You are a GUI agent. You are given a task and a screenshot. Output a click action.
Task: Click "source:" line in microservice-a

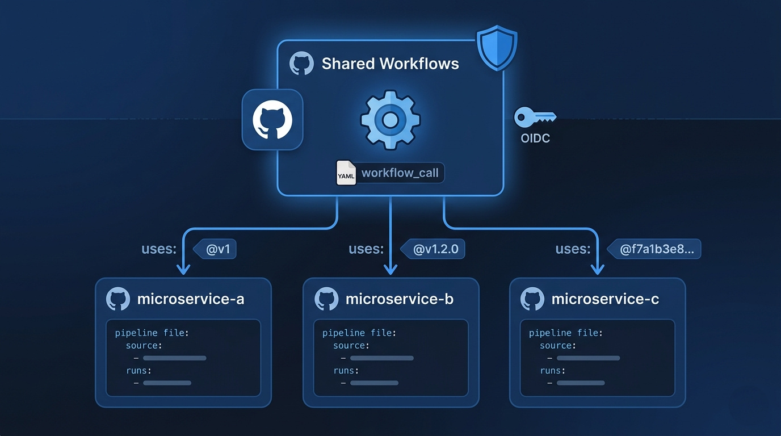tap(144, 346)
